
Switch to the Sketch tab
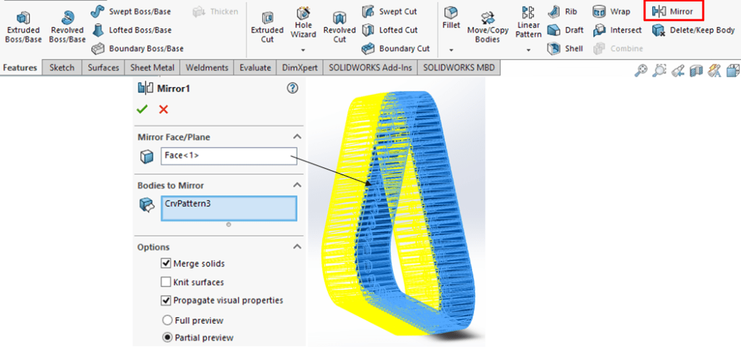tap(62, 68)
